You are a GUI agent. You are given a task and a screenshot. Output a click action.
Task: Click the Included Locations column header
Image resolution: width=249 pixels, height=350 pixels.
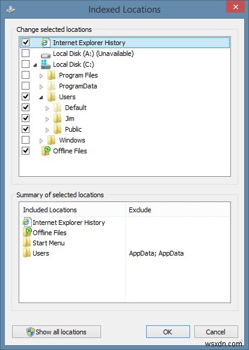pyautogui.click(x=72, y=210)
